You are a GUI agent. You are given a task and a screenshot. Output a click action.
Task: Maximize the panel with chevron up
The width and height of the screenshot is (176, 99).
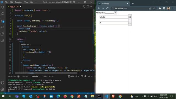(89, 76)
